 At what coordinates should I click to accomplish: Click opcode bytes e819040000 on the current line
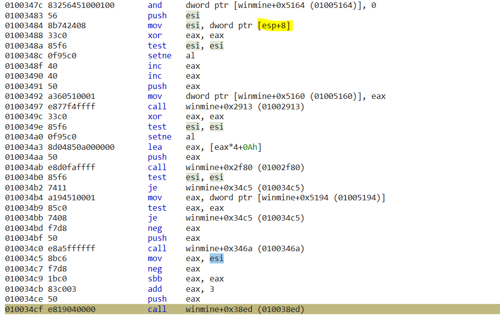click(71, 309)
